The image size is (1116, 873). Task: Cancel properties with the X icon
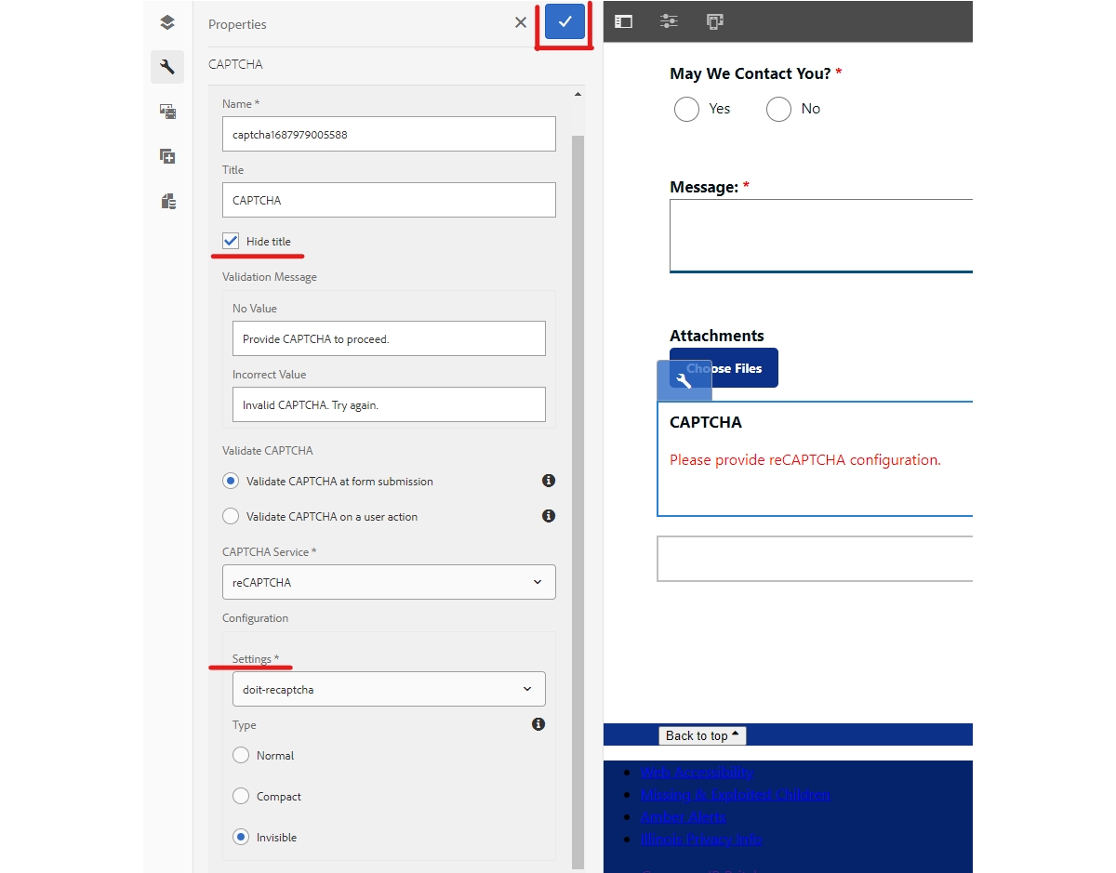pos(521,22)
